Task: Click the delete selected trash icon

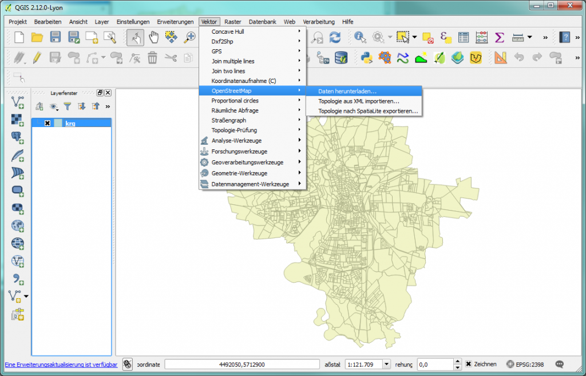Action: (x=152, y=57)
